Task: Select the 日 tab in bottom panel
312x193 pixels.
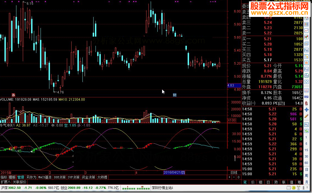Action: tap(268, 182)
